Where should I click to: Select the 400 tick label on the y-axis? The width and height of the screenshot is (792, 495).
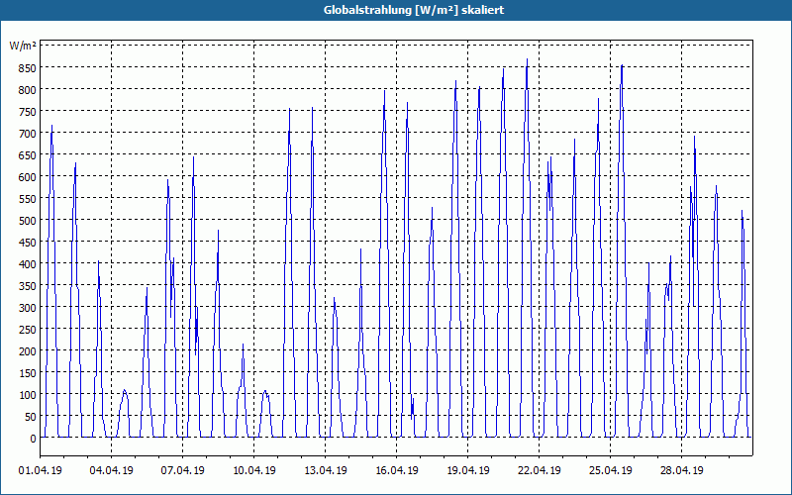tap(28, 264)
